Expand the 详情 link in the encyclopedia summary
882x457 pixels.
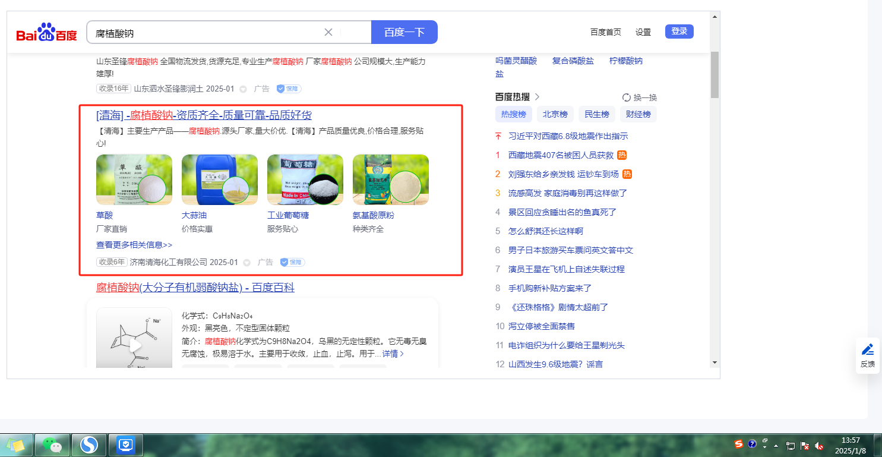393,354
